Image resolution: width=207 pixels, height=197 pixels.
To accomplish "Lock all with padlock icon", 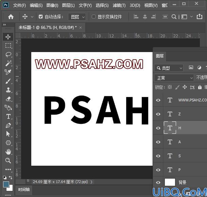I will (x=200, y=87).
